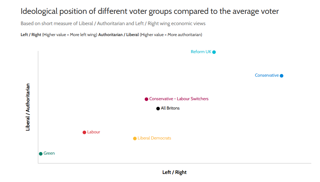The height and width of the screenshot is (182, 320).
Task: Select the Conservative - Labour Switchers dot
Action: 146,99
